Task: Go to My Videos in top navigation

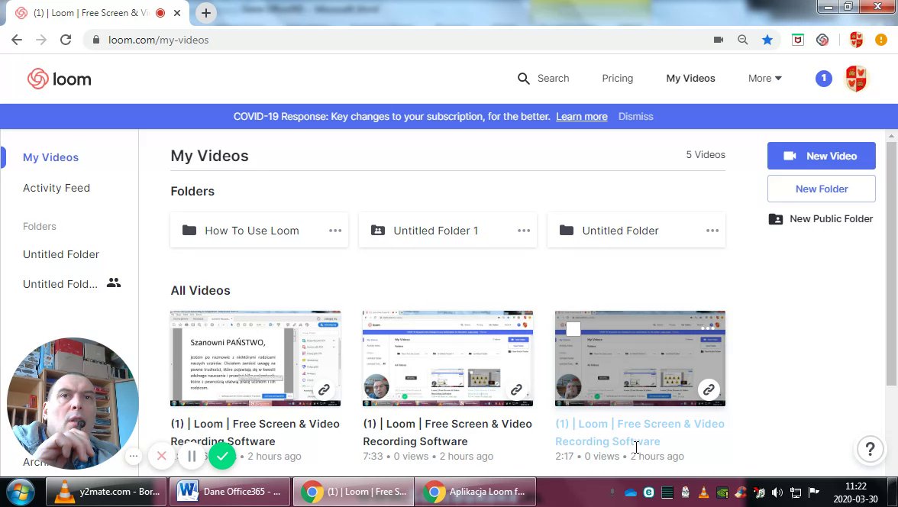Action: click(690, 79)
